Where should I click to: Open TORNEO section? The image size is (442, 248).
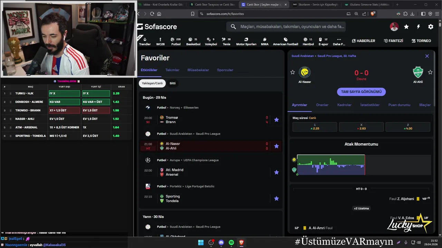[421, 41]
